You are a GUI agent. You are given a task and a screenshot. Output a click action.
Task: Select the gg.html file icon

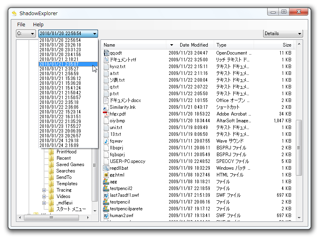point(106,175)
